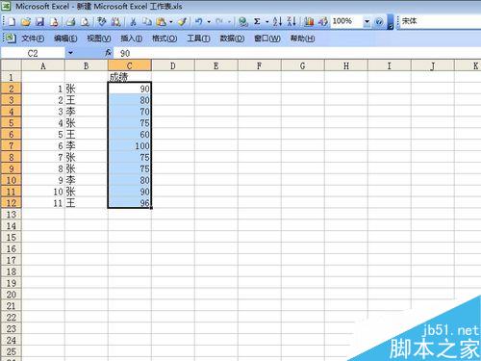Select column H header
The height and width of the screenshot is (361, 481).
(346, 65)
